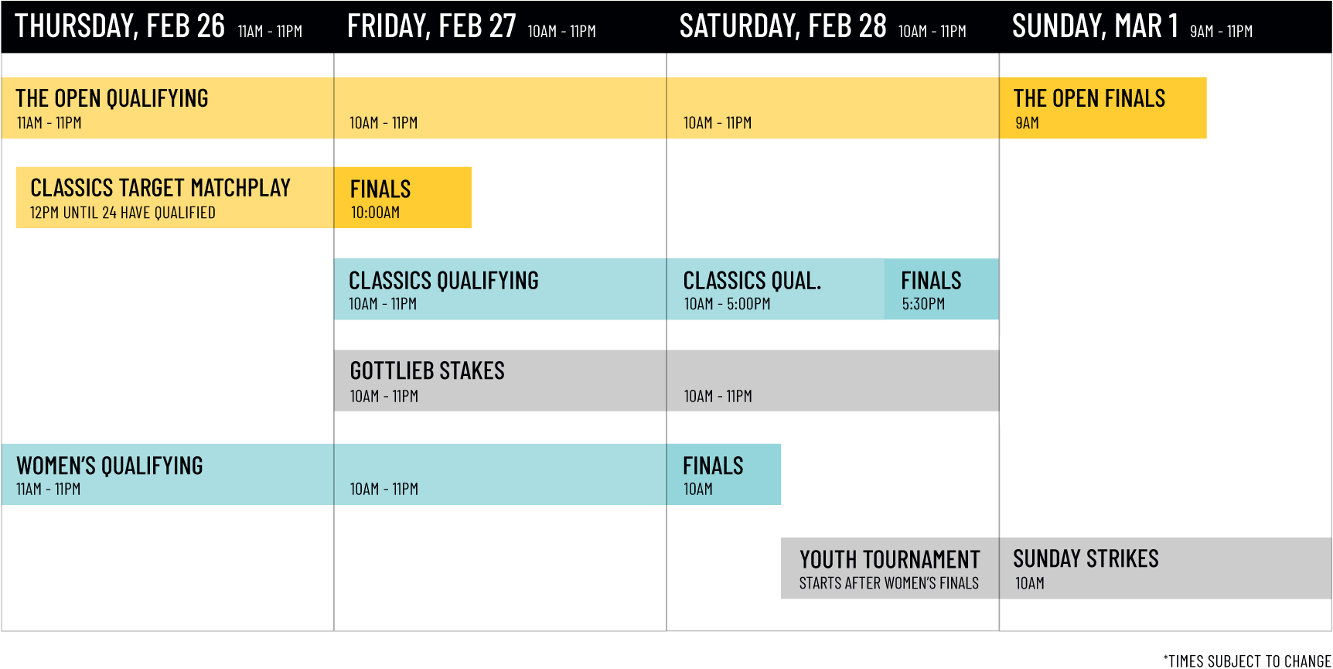
Task: Click the Times Subject to Change note
Action: tap(1246, 660)
